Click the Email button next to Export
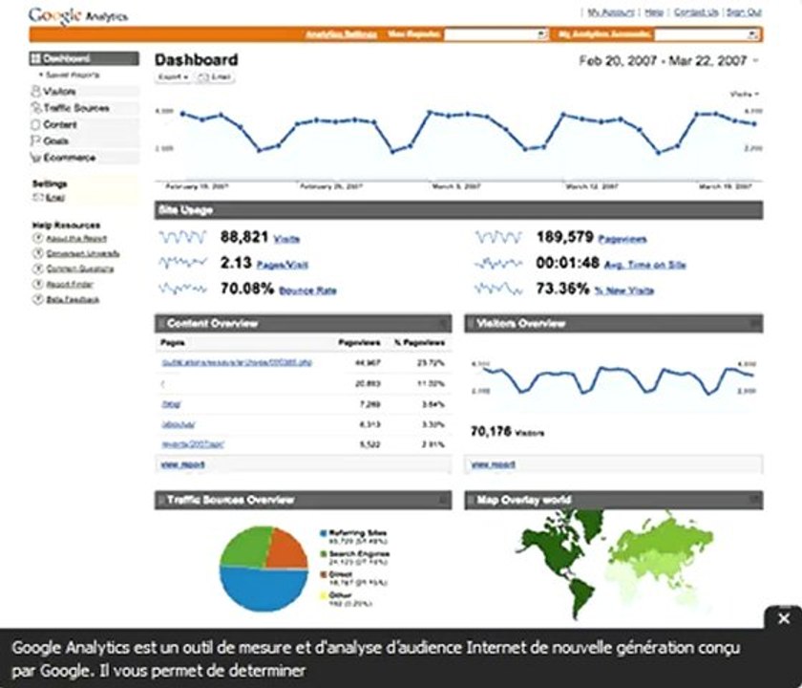 point(216,76)
